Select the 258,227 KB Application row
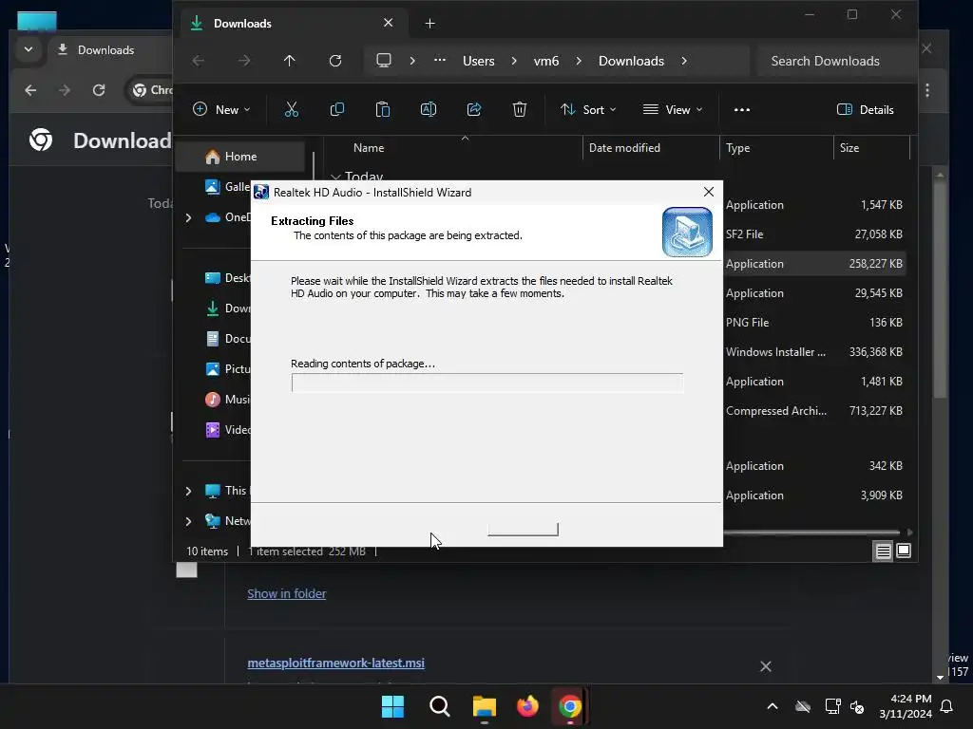The width and height of the screenshot is (973, 729). (813, 264)
